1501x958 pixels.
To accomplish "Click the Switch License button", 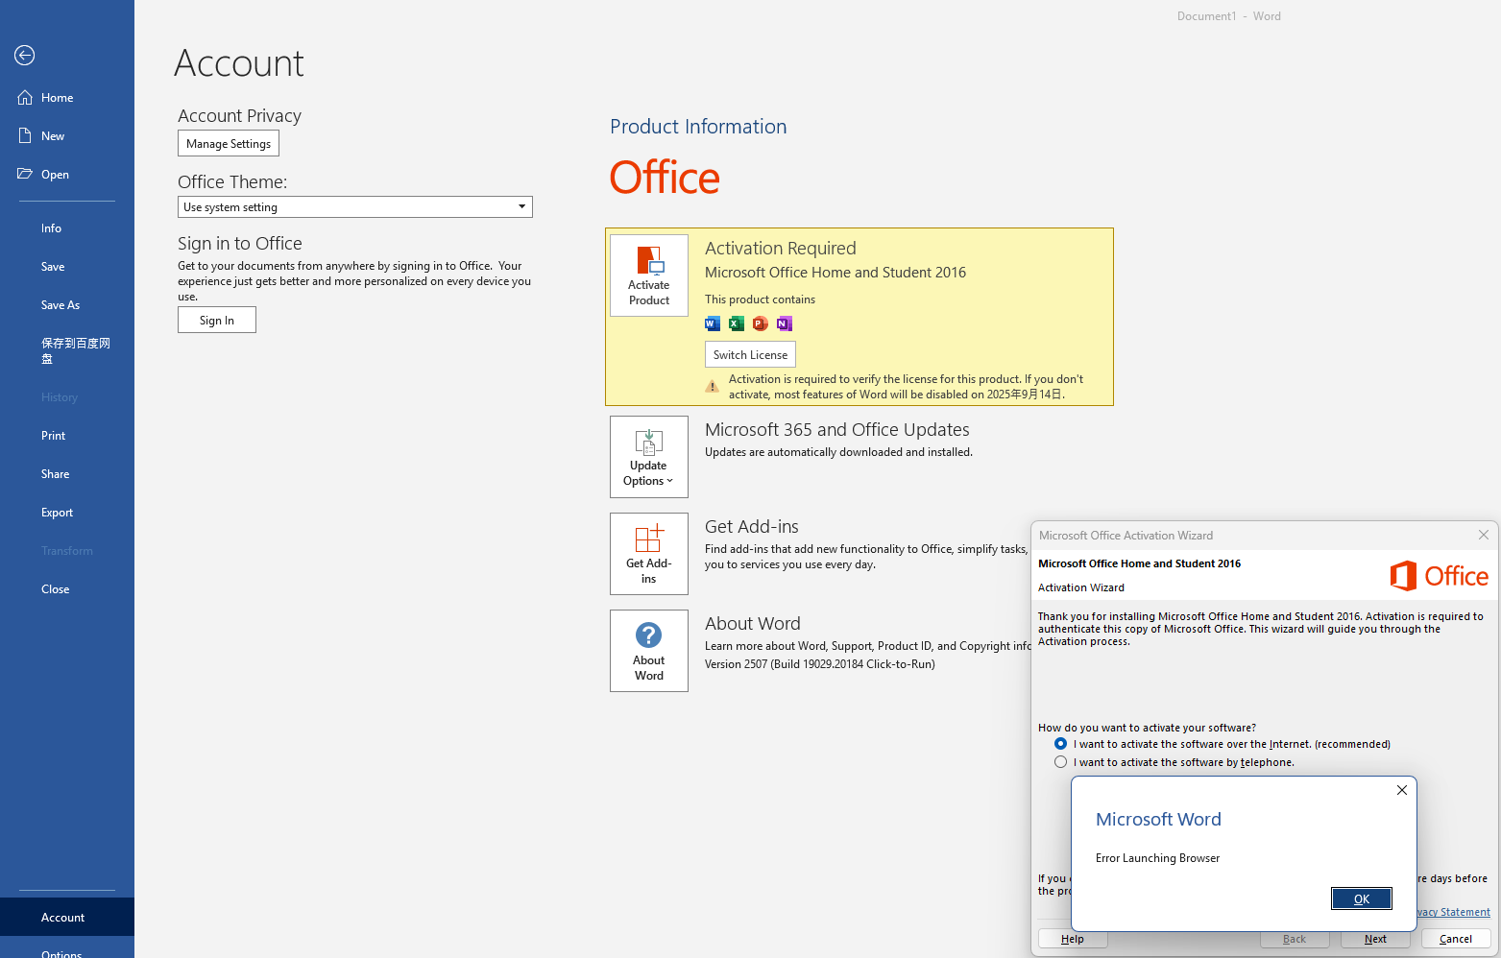I will pyautogui.click(x=750, y=354).
